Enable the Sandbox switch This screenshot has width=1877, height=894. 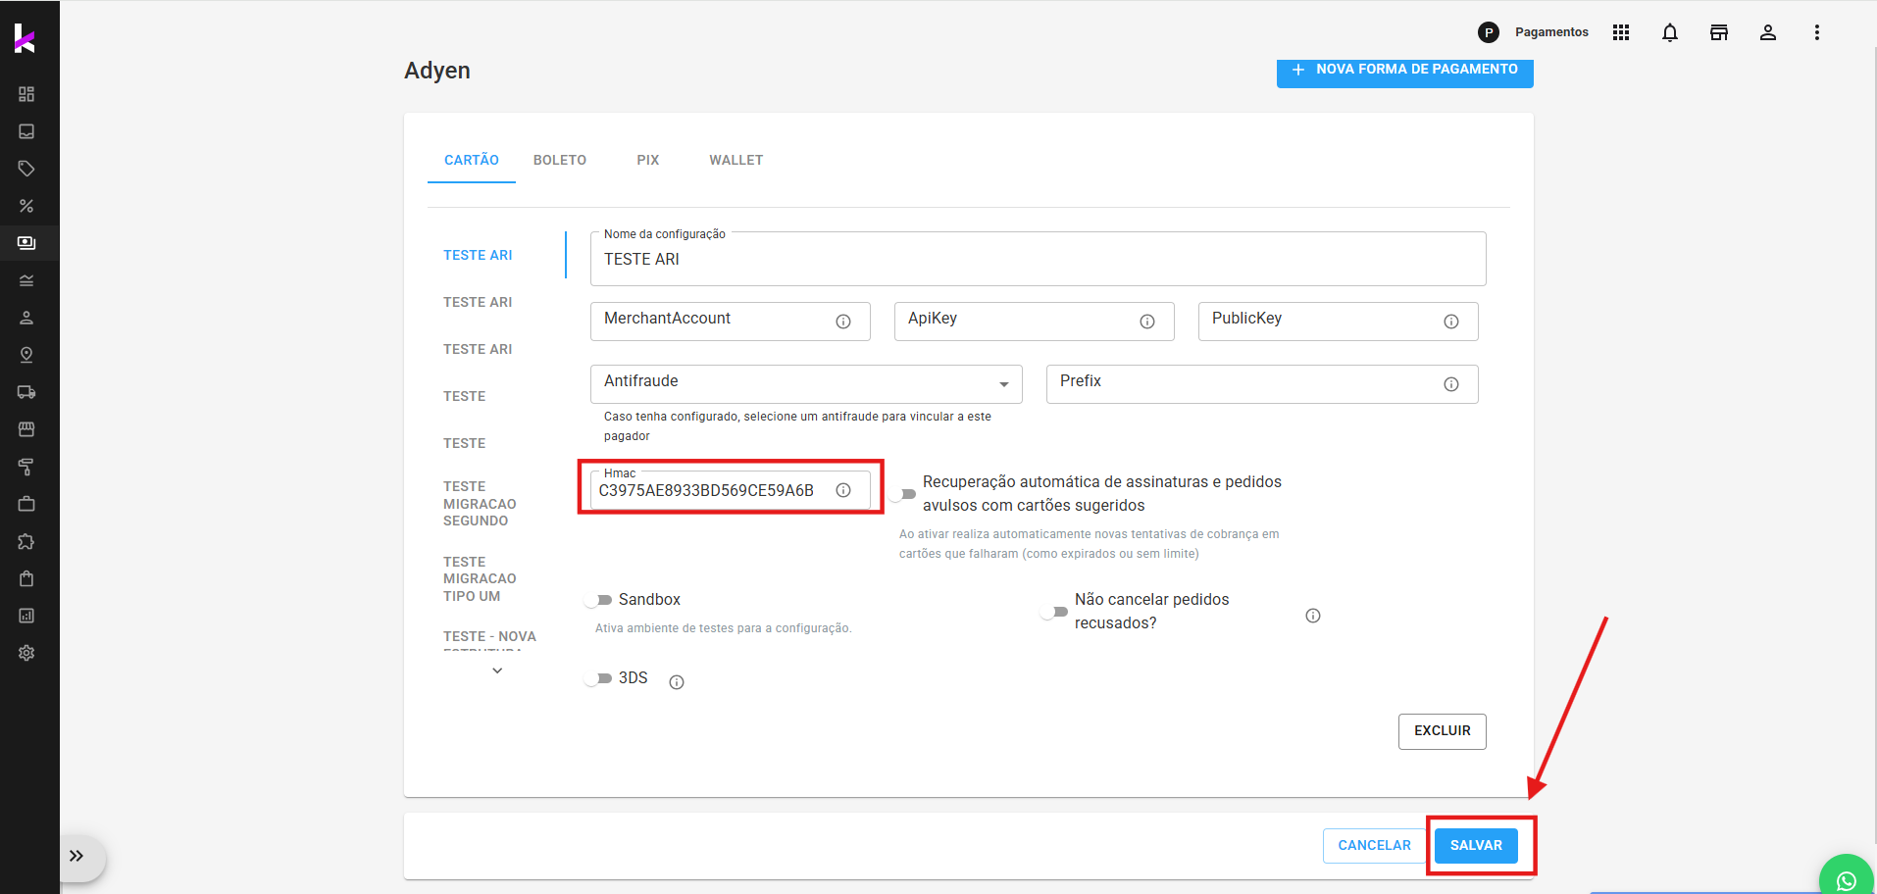598,600
